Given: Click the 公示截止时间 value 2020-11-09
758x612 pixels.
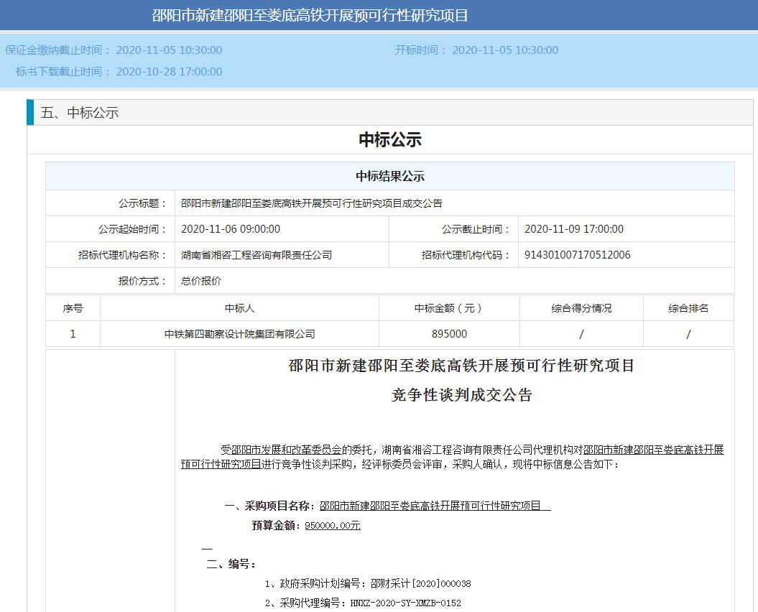Looking at the screenshot, I should click(573, 229).
